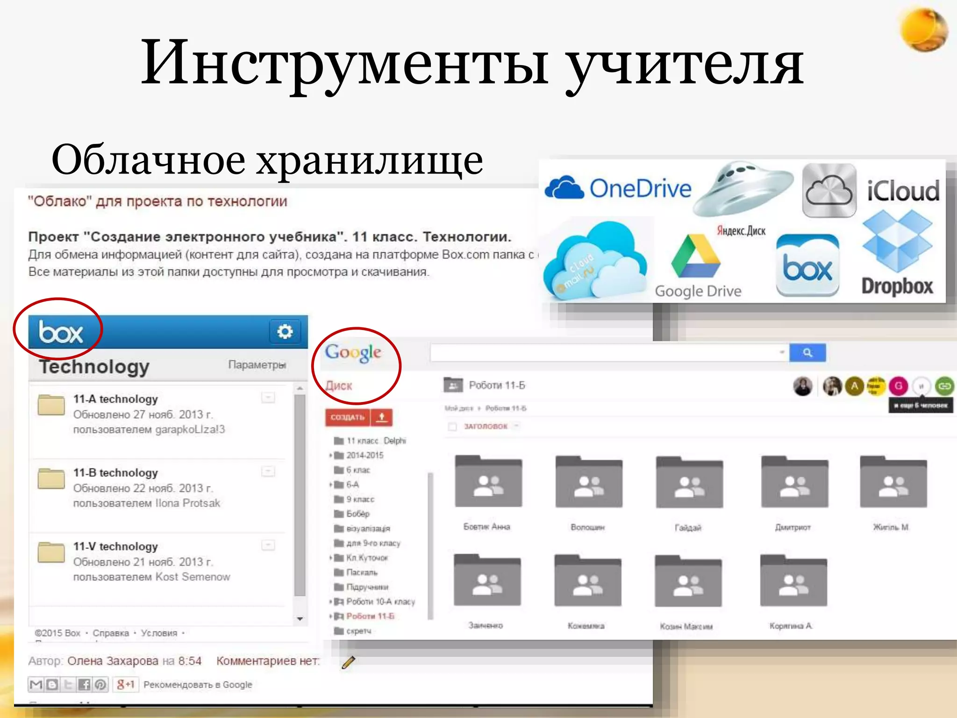Open the Корягина А. shared folder

pyautogui.click(x=793, y=581)
